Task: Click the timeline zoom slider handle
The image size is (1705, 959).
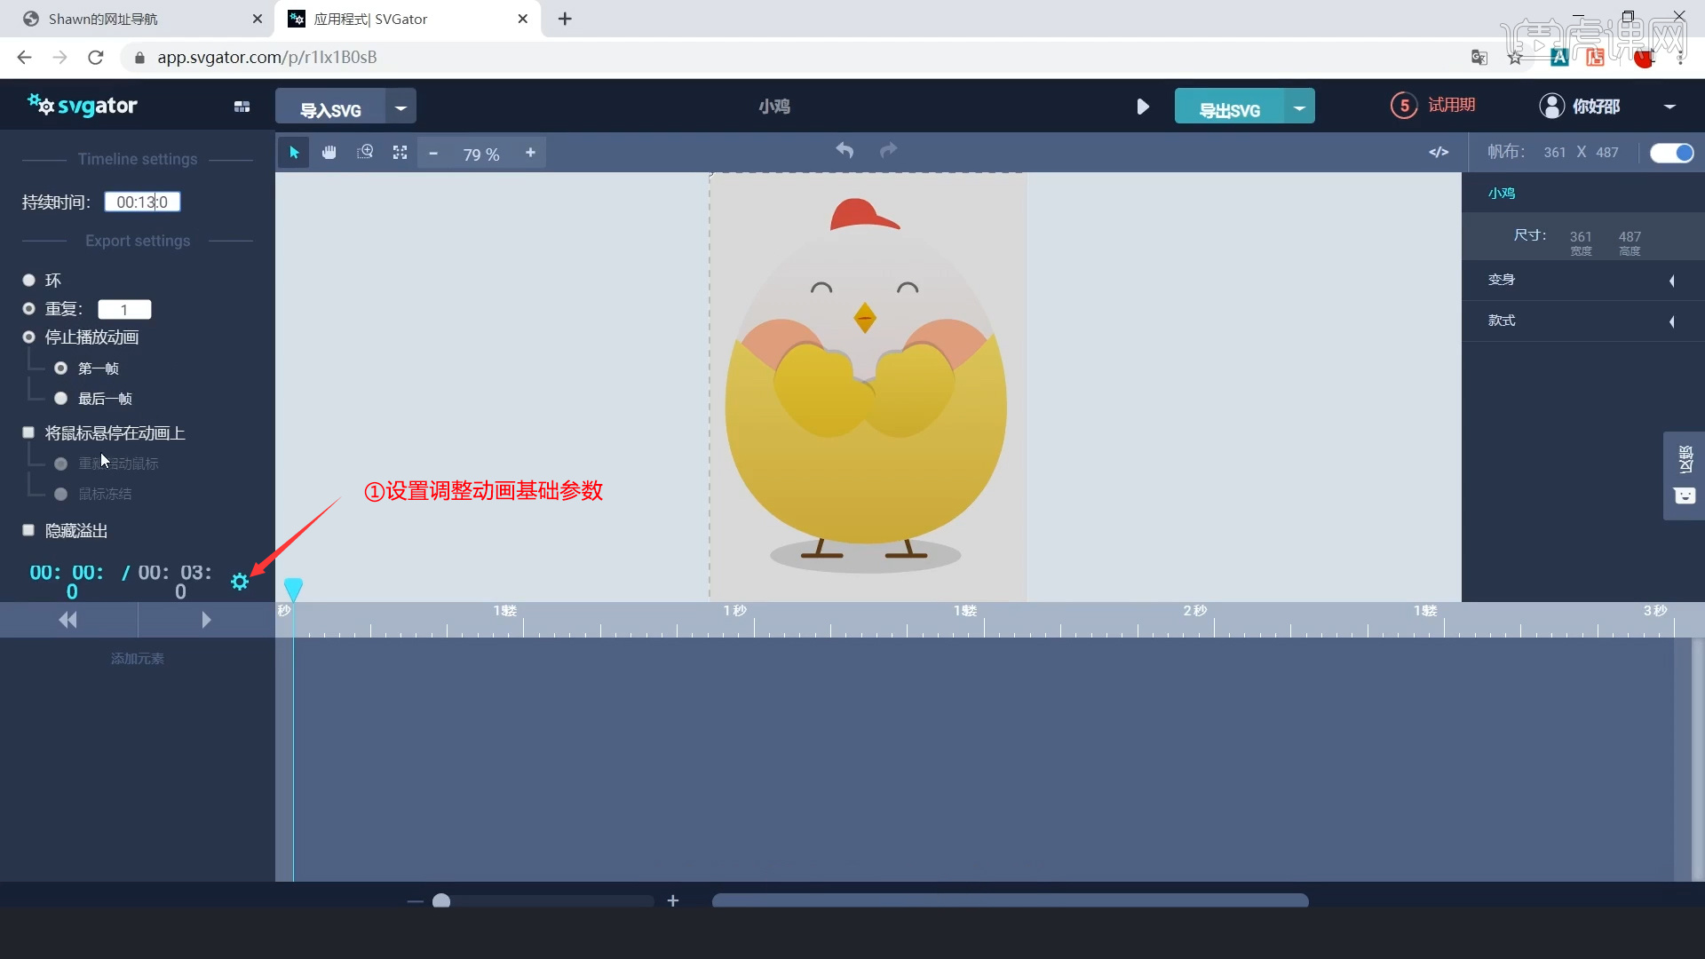Action: pos(442,900)
